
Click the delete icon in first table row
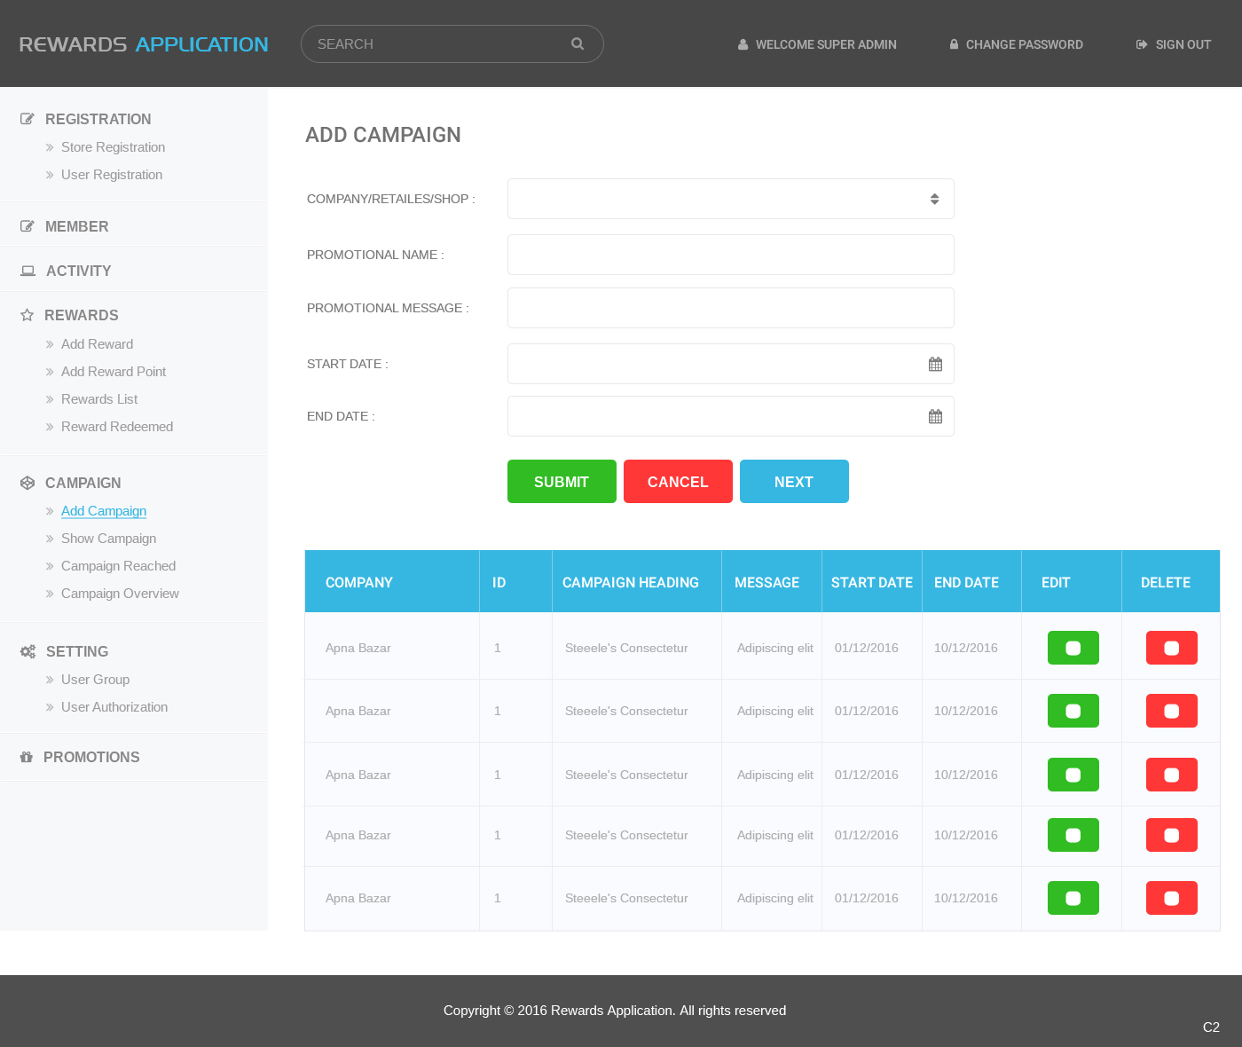[x=1171, y=648]
